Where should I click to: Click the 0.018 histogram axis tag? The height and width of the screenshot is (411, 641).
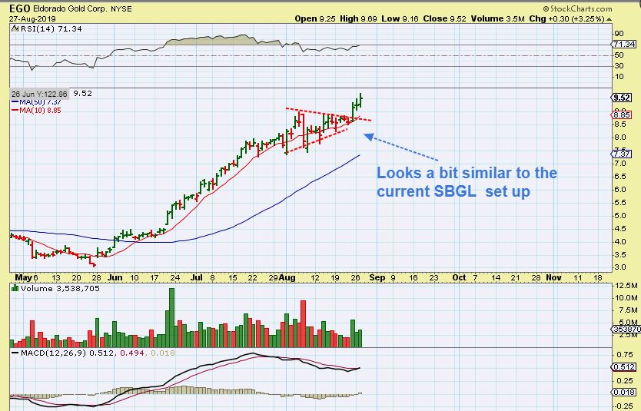tap(624, 393)
